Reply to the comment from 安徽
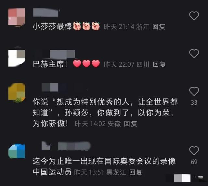 click(131, 124)
